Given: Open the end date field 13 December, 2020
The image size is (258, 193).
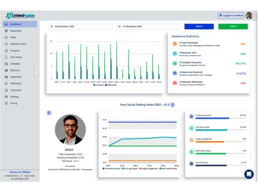Looking at the screenshot, I should point(148,26).
